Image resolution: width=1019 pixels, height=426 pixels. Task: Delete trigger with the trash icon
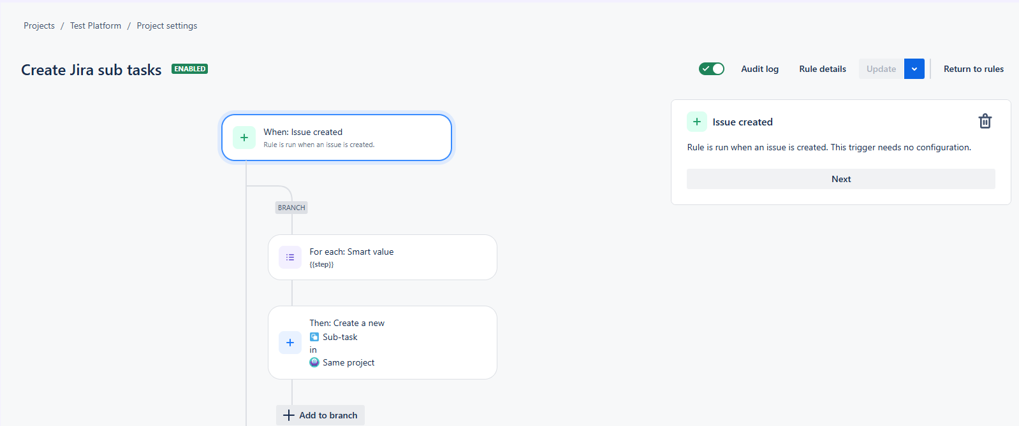click(985, 121)
